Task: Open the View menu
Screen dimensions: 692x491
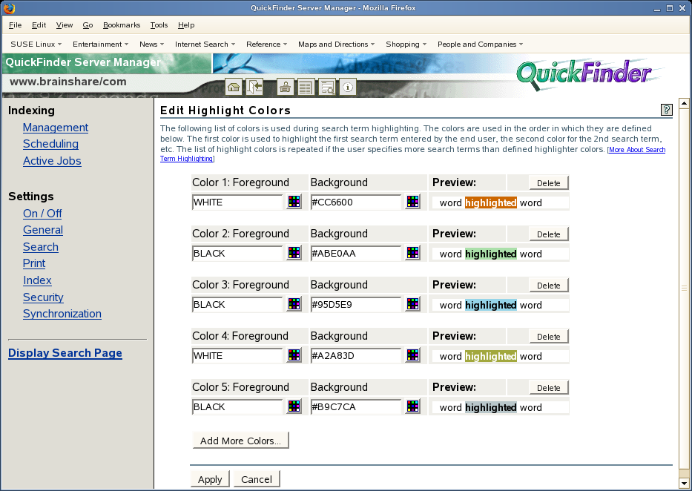Action: (65, 25)
